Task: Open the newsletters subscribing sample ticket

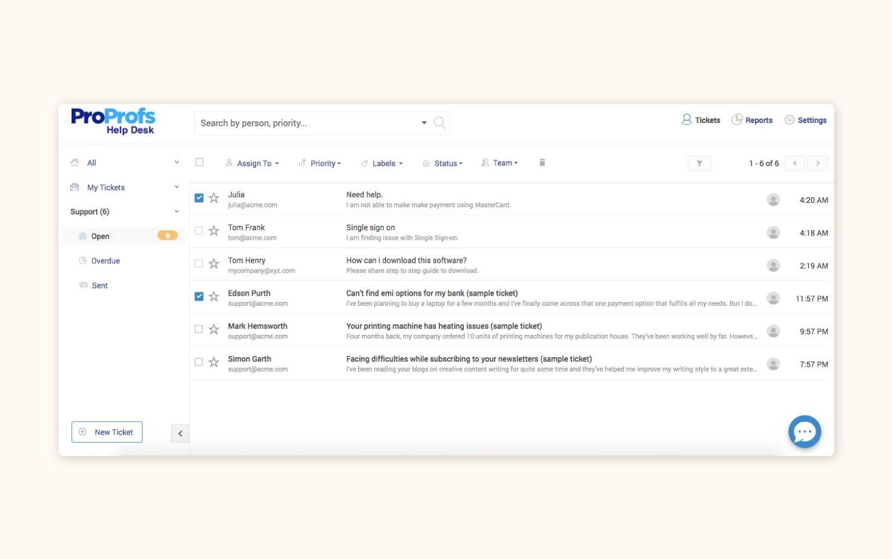Action: coord(469,359)
